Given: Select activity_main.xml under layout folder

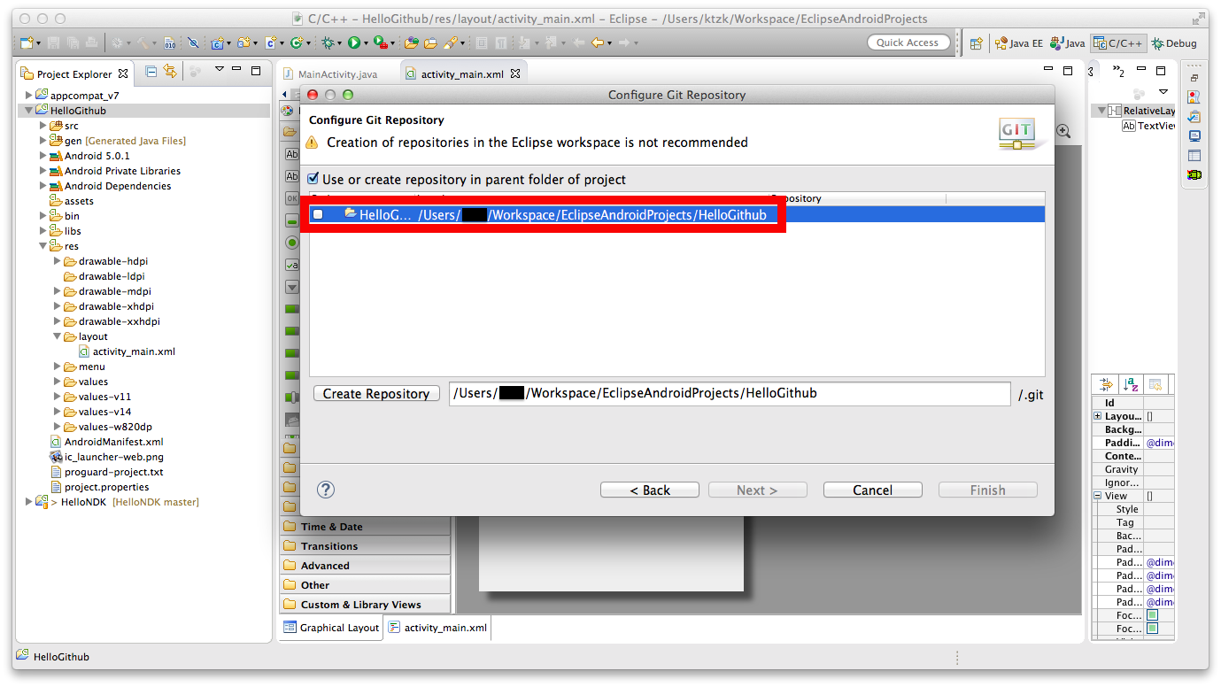Looking at the screenshot, I should 127,351.
